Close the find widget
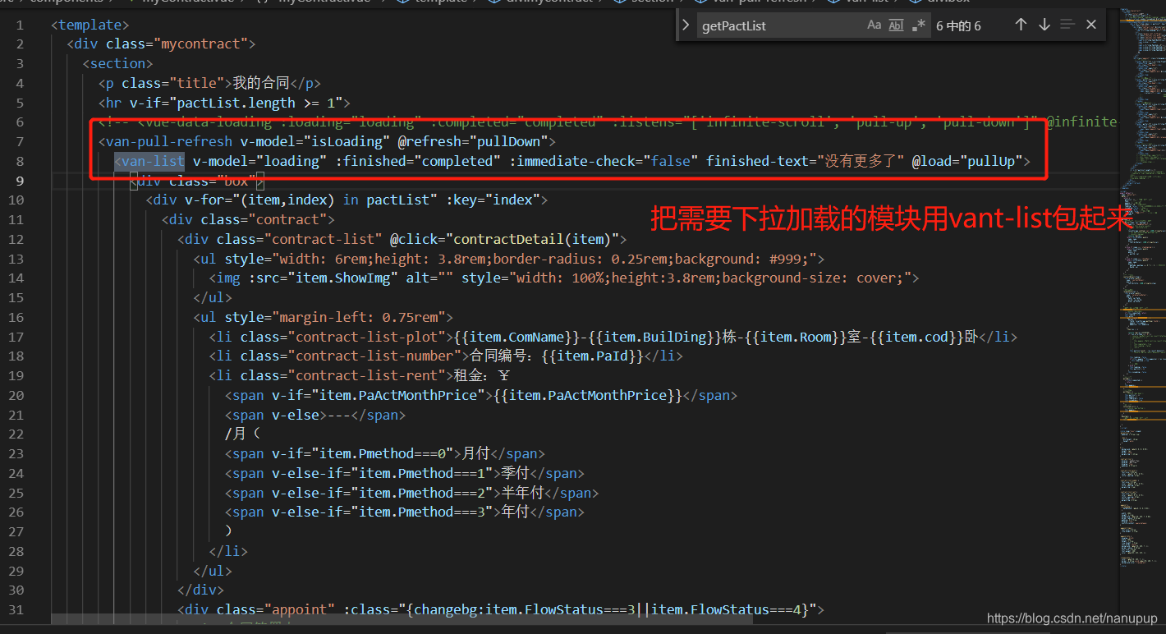This screenshot has width=1166, height=634. (1091, 25)
